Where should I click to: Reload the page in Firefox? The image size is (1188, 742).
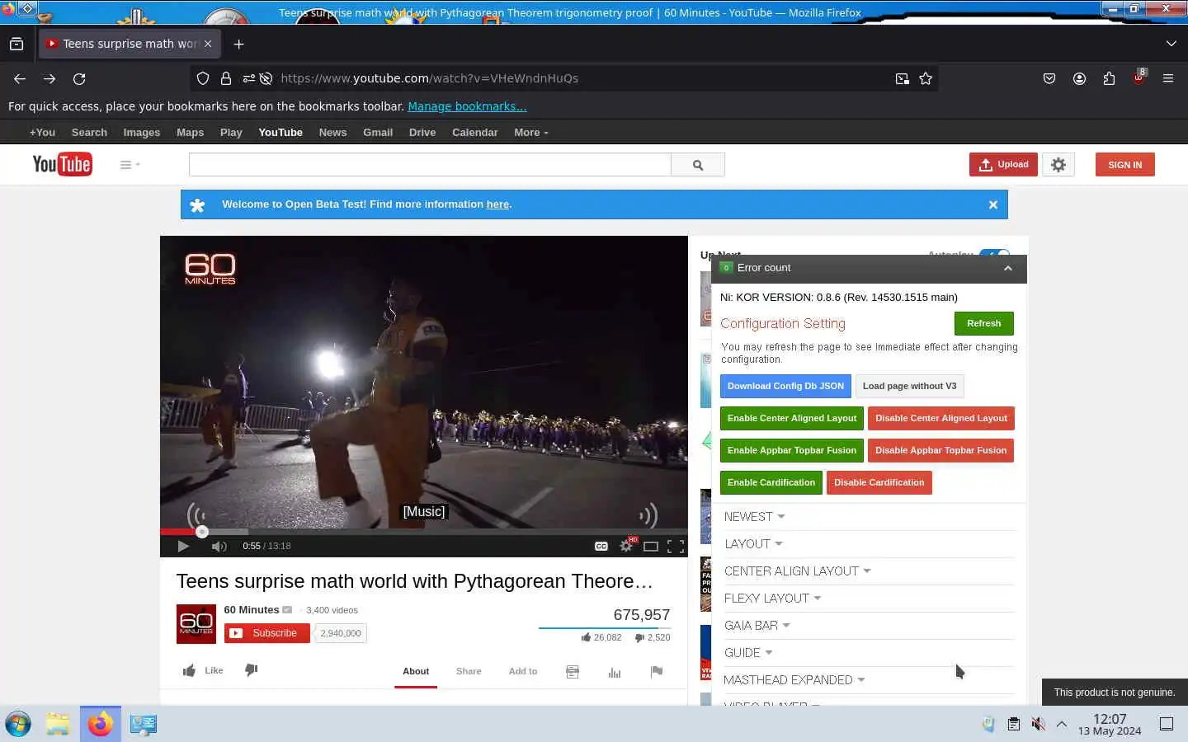pyautogui.click(x=79, y=78)
